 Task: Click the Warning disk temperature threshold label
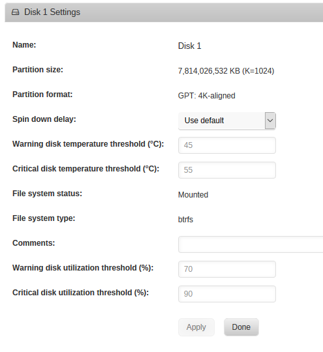coord(88,144)
